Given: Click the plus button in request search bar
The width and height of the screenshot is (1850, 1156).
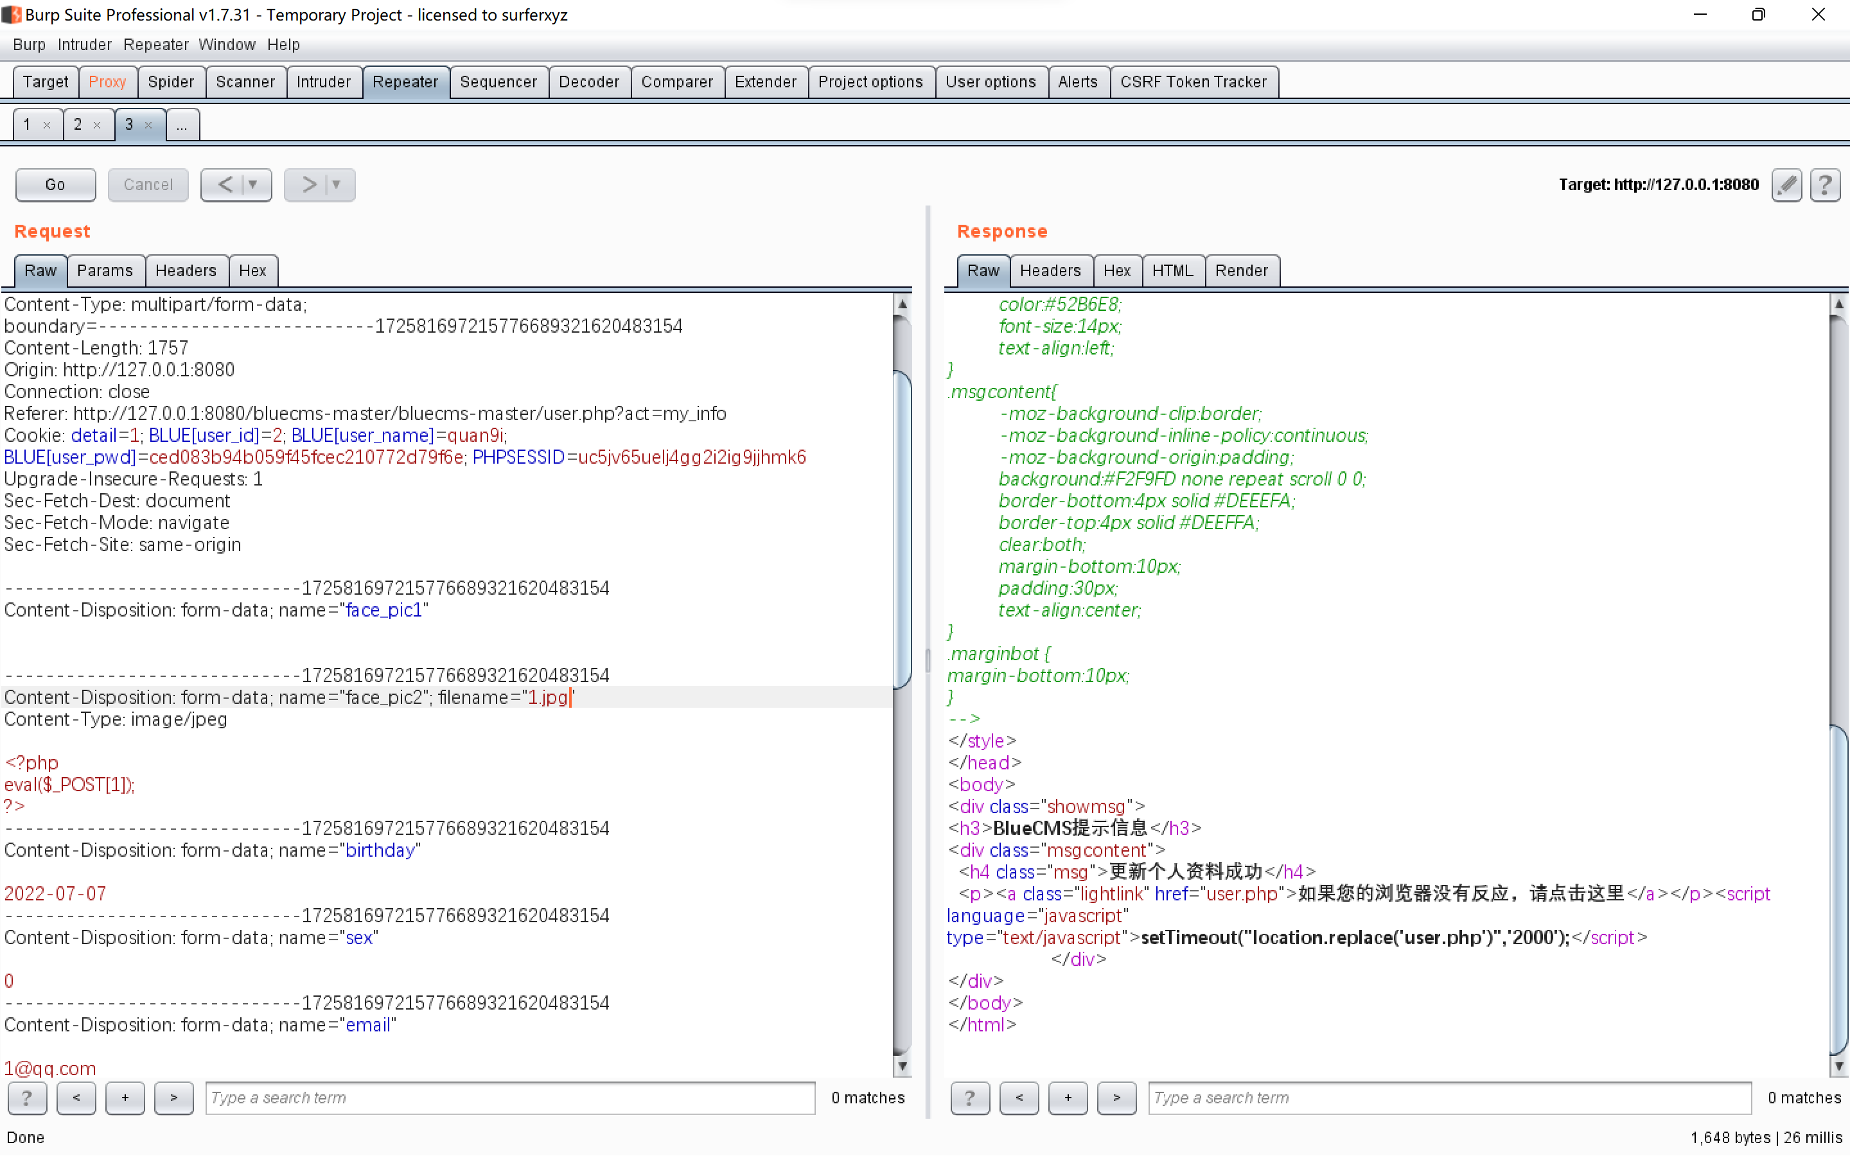Looking at the screenshot, I should [125, 1098].
